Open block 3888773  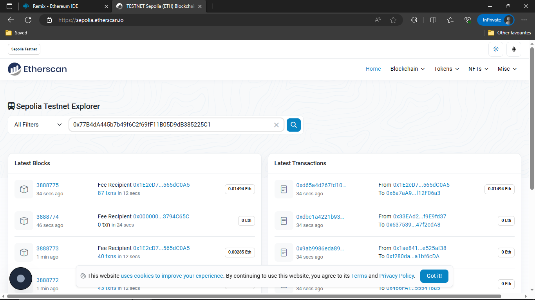[47, 248]
